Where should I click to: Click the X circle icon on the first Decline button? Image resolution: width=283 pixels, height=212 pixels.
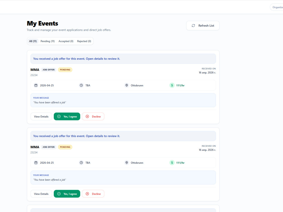[x=87, y=116]
